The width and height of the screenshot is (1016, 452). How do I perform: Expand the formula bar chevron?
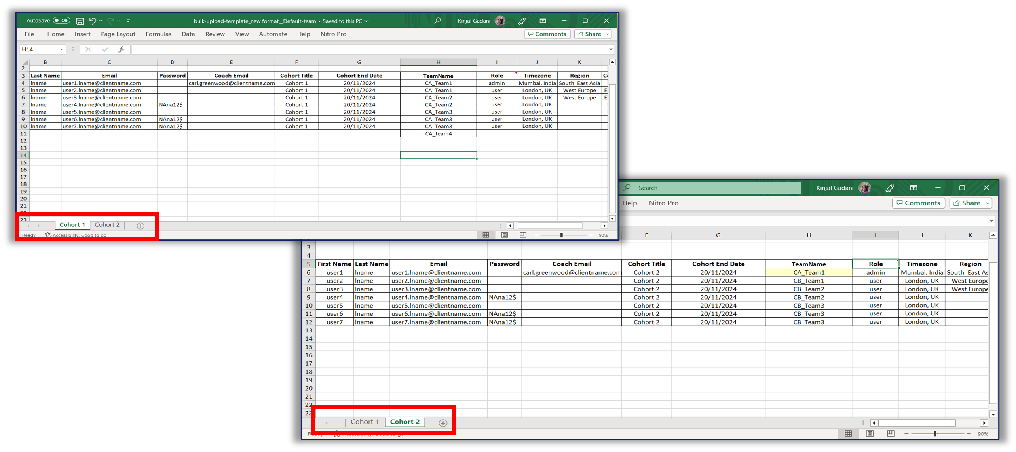[x=611, y=49]
